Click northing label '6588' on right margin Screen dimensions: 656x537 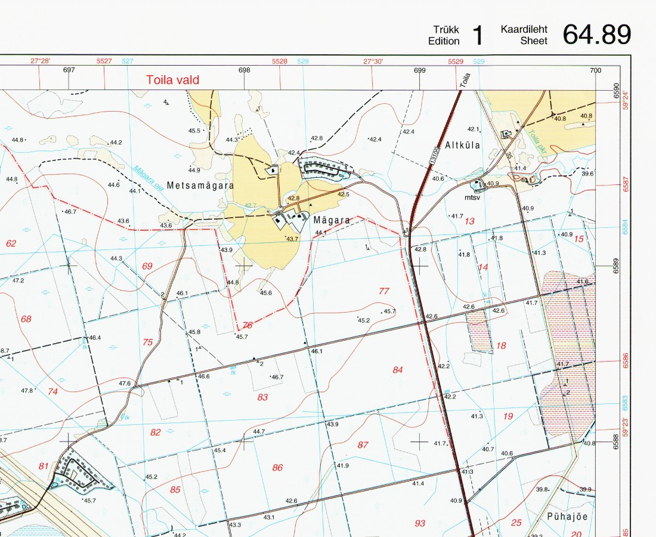click(x=616, y=442)
